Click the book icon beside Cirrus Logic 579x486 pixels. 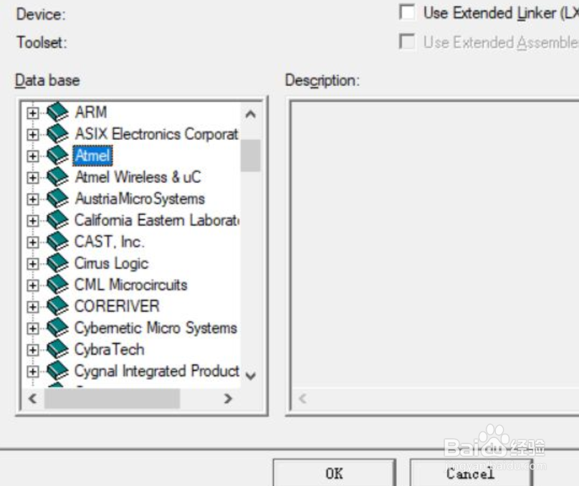tap(57, 263)
